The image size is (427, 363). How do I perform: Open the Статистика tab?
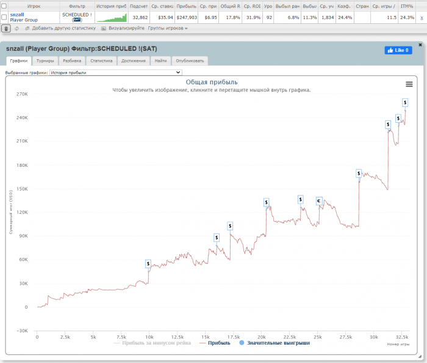101,61
